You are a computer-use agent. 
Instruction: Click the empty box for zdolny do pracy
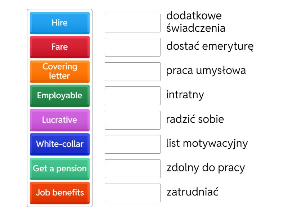132,168
